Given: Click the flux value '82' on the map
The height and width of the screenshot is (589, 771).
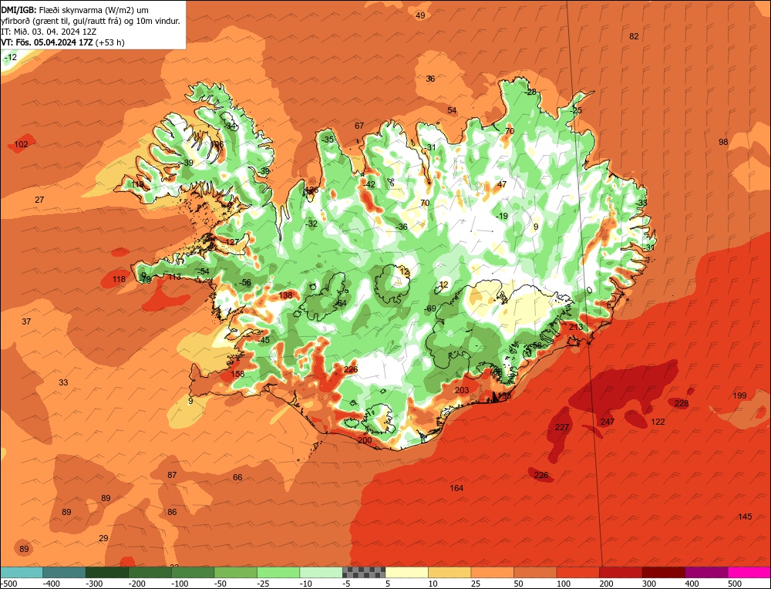Looking at the screenshot, I should (634, 36).
